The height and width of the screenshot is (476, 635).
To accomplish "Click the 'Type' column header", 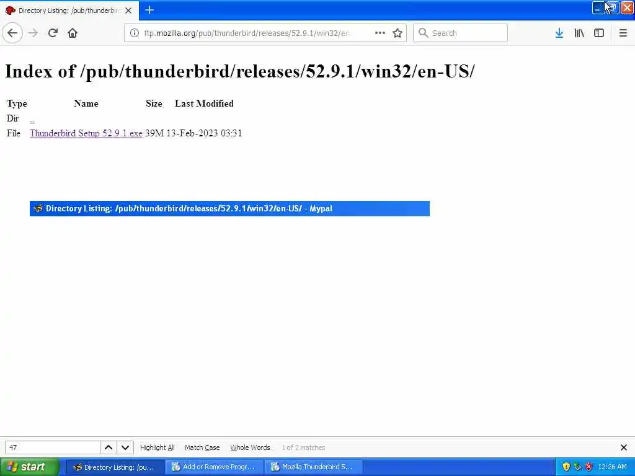I will coord(17,104).
